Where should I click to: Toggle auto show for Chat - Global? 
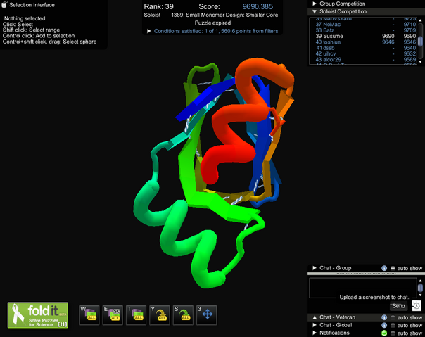point(393,325)
